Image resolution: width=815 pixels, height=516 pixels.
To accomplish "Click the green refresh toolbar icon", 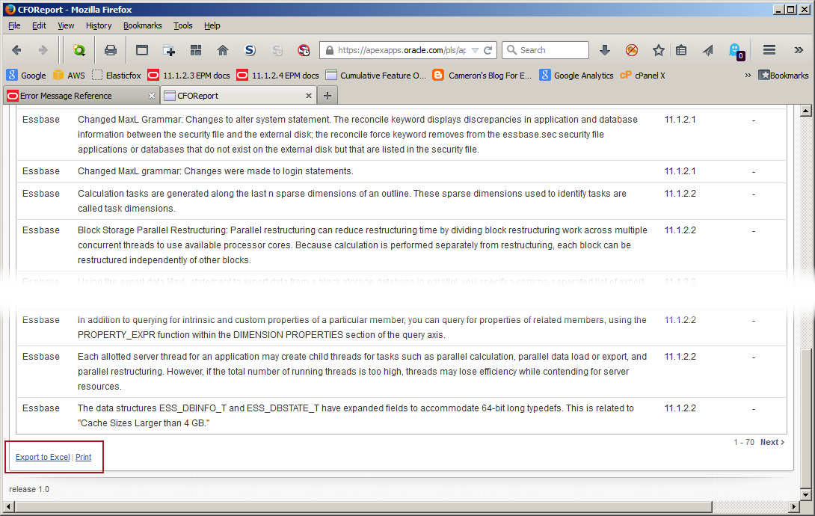I will pos(79,50).
